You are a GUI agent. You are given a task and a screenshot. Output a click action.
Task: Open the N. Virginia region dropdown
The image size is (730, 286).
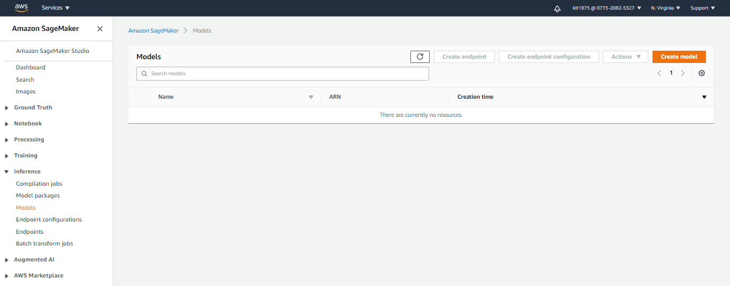[665, 8]
